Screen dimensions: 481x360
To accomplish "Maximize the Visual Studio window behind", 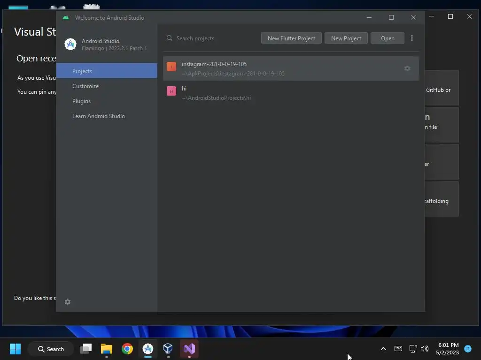I will (x=450, y=16).
